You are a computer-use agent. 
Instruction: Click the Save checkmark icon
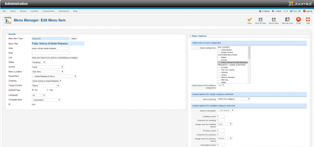pyautogui.click(x=250, y=19)
